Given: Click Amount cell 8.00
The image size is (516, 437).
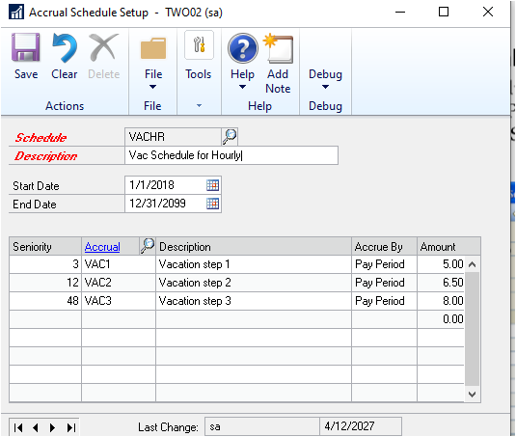Looking at the screenshot, I should click(x=441, y=301).
